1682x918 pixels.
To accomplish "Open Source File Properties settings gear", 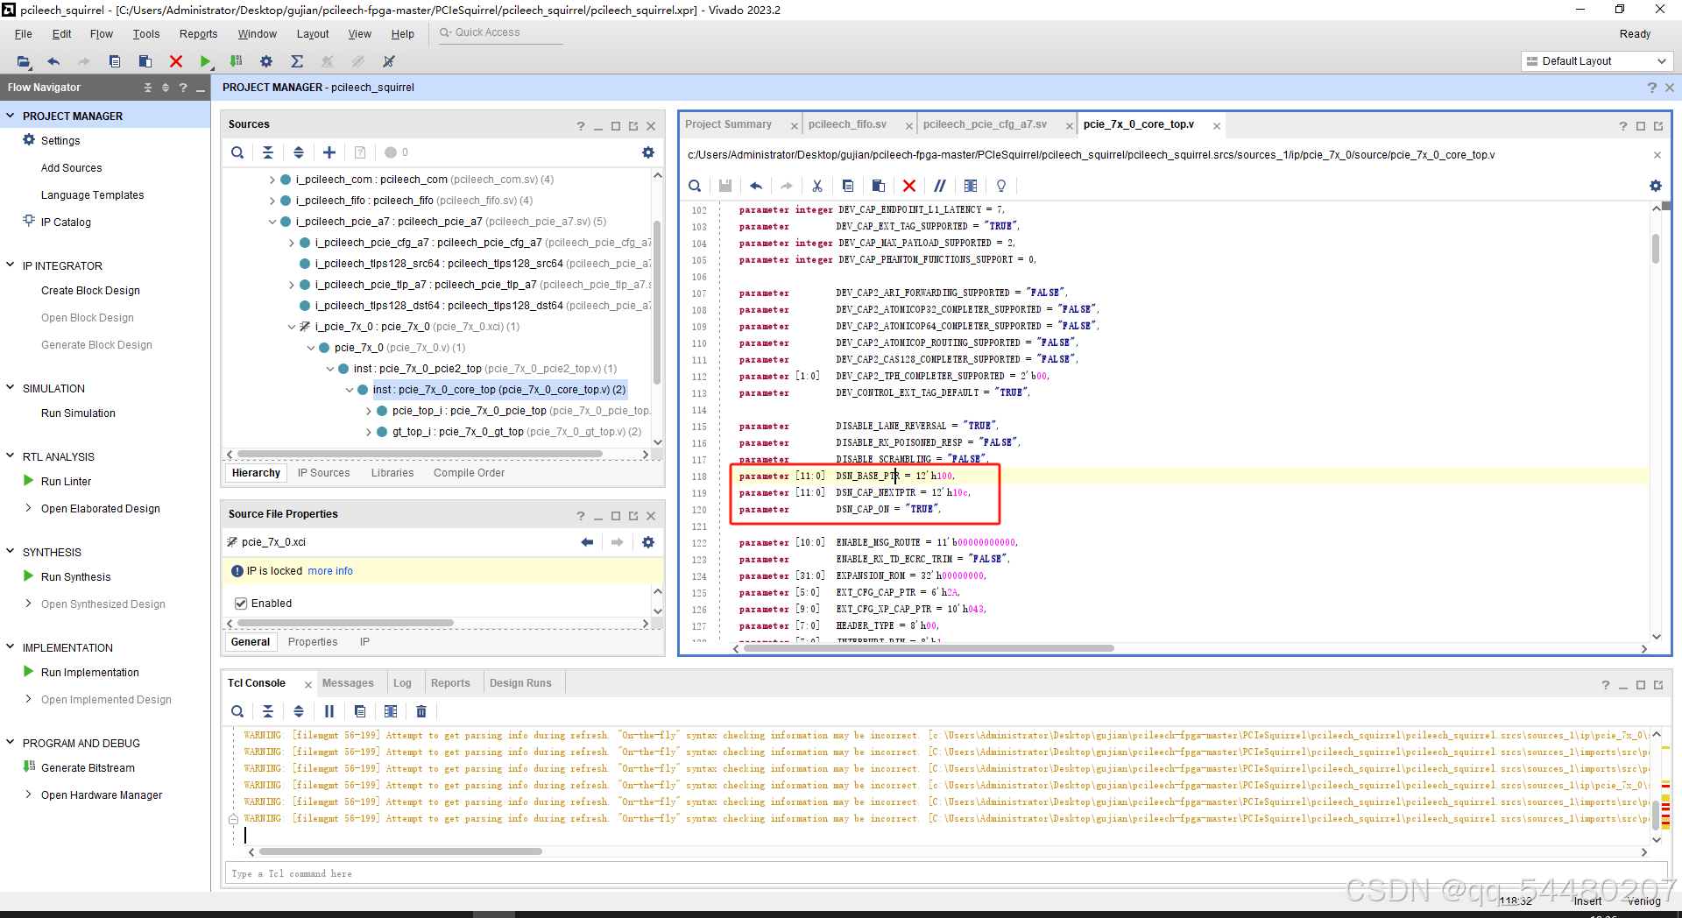I will 648,542.
